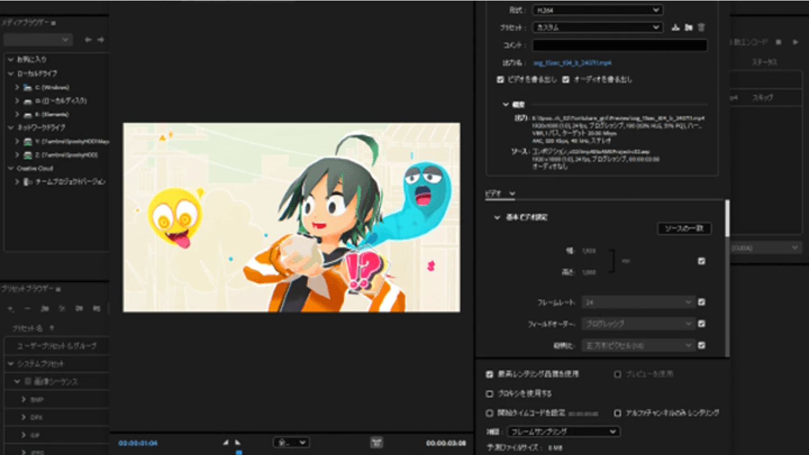Screen dimensions: 809x455
Task: Save the custom preset with save icon
Action: [676, 27]
